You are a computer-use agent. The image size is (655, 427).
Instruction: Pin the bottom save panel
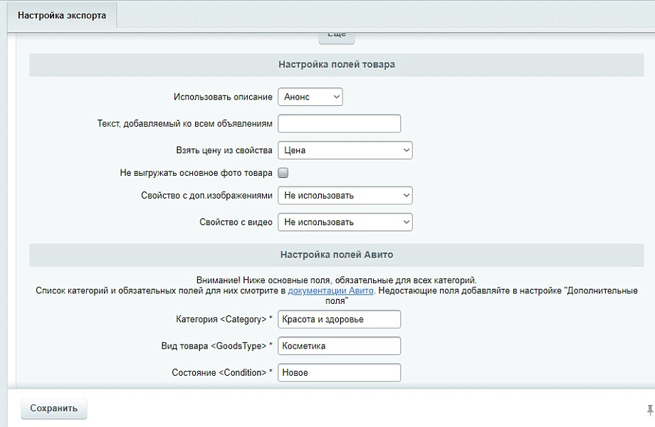pyautogui.click(x=649, y=409)
